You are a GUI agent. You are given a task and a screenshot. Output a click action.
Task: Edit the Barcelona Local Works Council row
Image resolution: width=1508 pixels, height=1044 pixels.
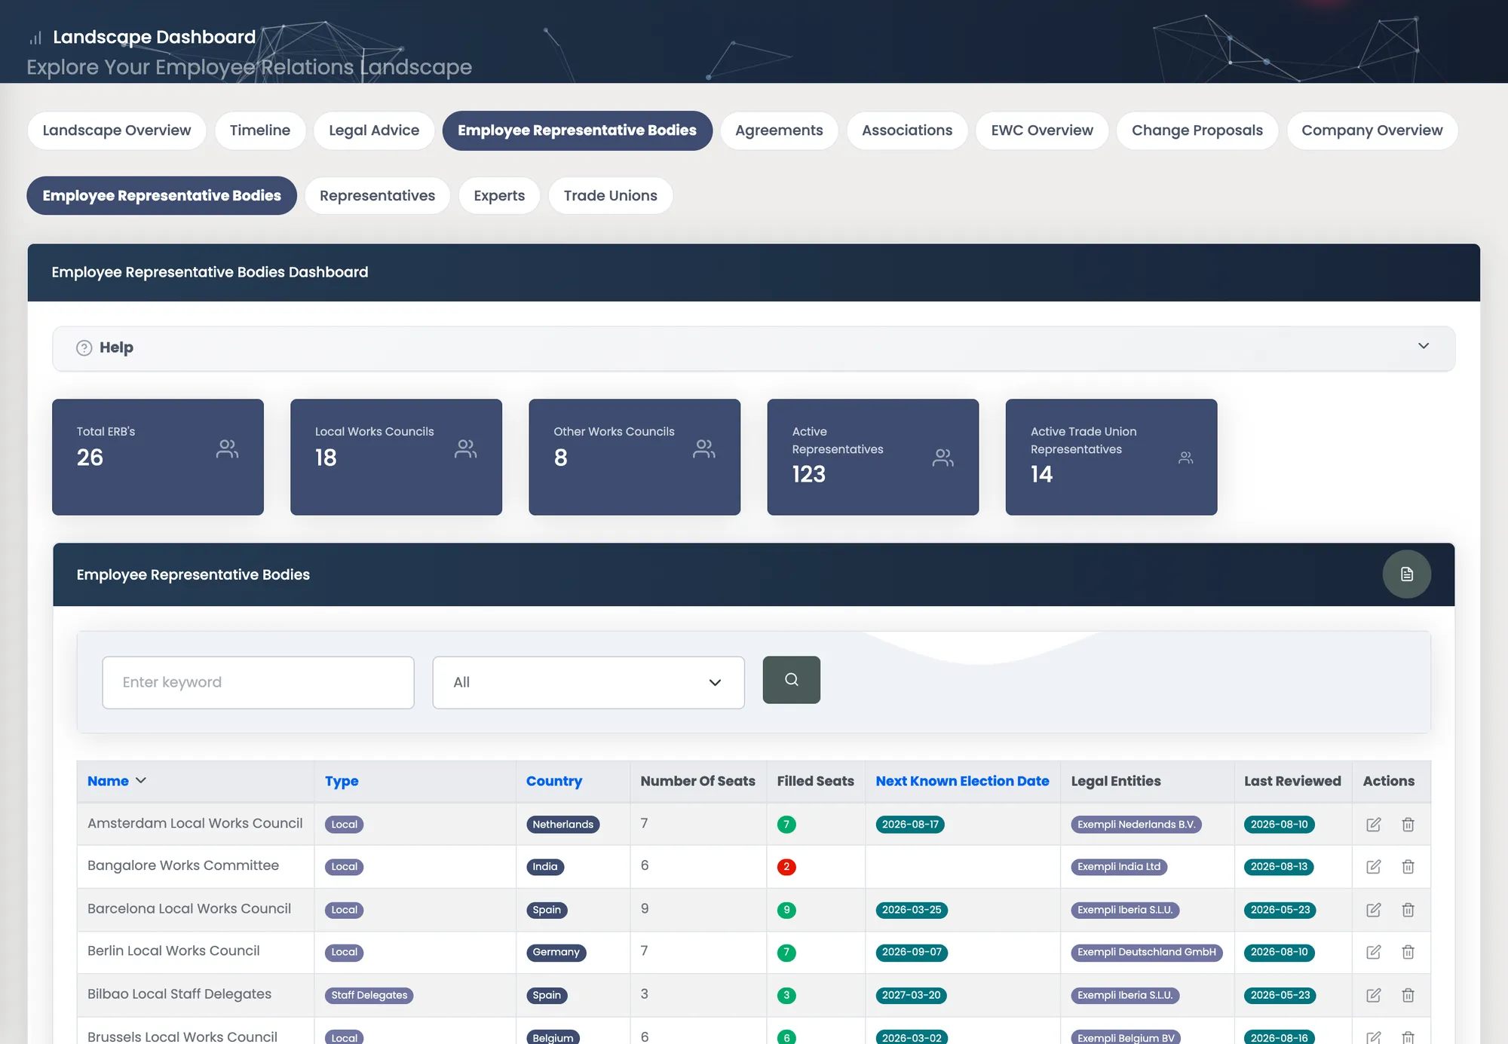pyautogui.click(x=1373, y=910)
